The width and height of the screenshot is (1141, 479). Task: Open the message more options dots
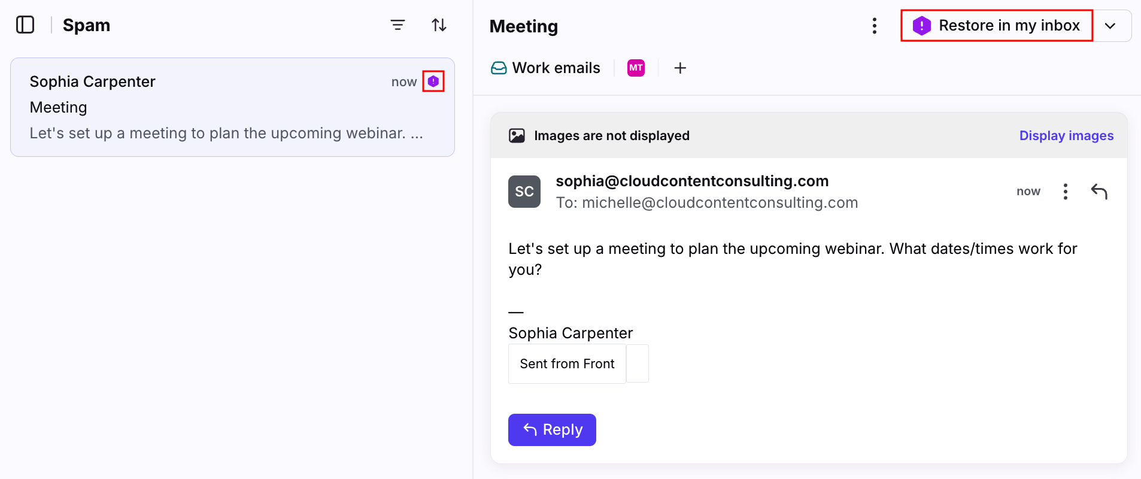[1065, 192]
